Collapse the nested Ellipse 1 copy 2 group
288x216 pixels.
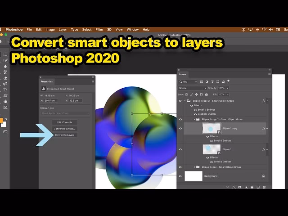[194, 119]
